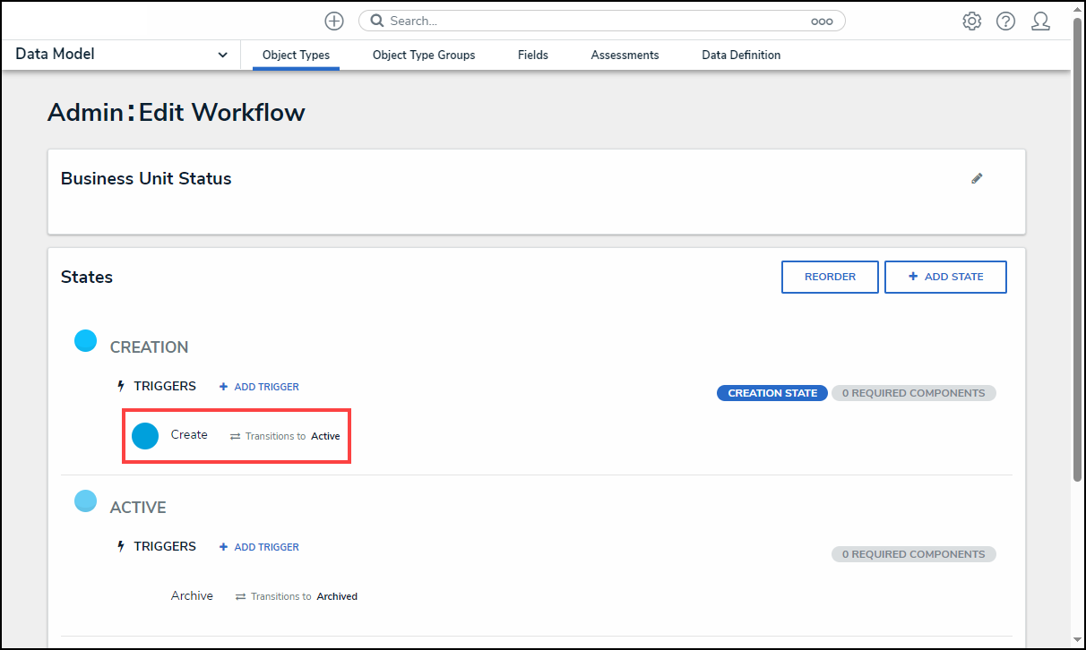The image size is (1086, 650).
Task: Open the settings gear icon
Action: pyautogui.click(x=971, y=21)
